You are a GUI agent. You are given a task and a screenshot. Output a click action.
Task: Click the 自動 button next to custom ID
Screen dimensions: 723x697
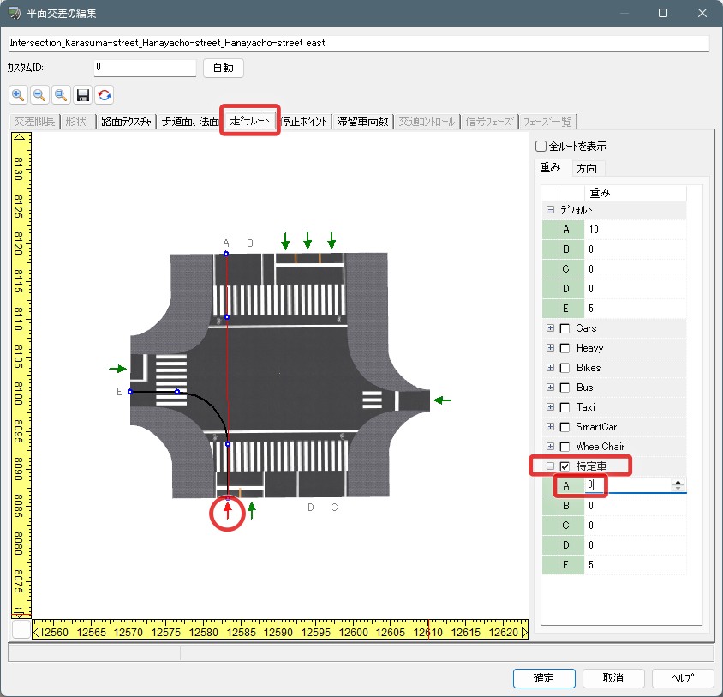point(224,68)
